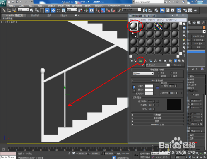Viewport: 207px width, 159px height.
Task: Toggle Self-Illumination Color checkbox
Action: coord(162,86)
